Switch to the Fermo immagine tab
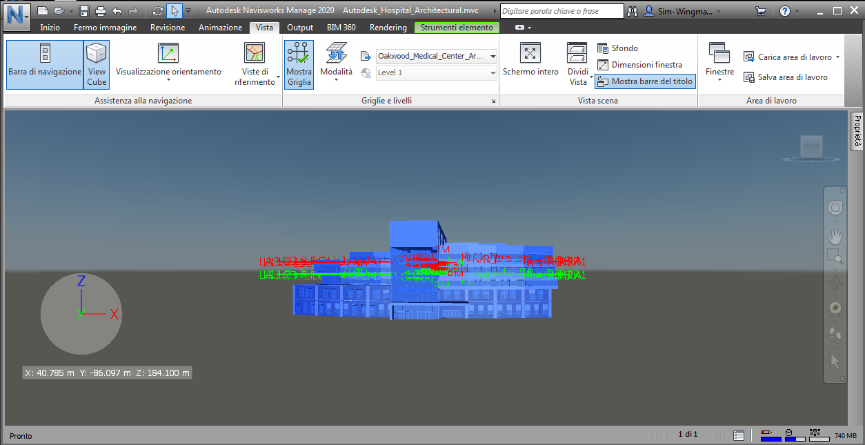 pos(105,28)
